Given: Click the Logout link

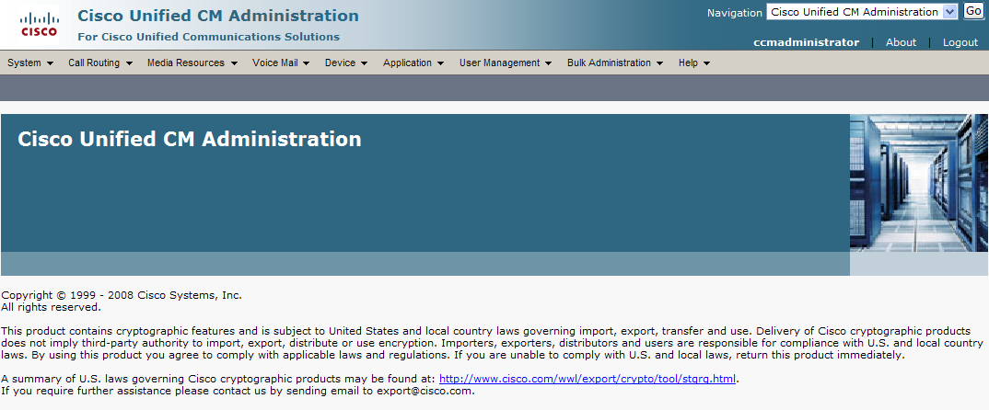Looking at the screenshot, I should [960, 42].
